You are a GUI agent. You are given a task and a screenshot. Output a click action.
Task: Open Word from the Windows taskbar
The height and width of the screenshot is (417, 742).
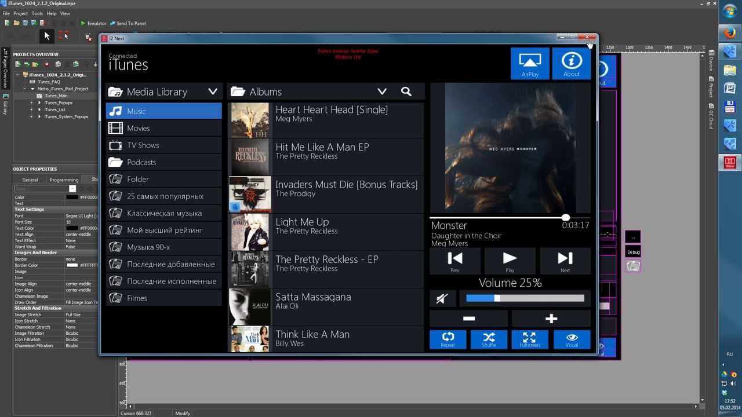[730, 89]
